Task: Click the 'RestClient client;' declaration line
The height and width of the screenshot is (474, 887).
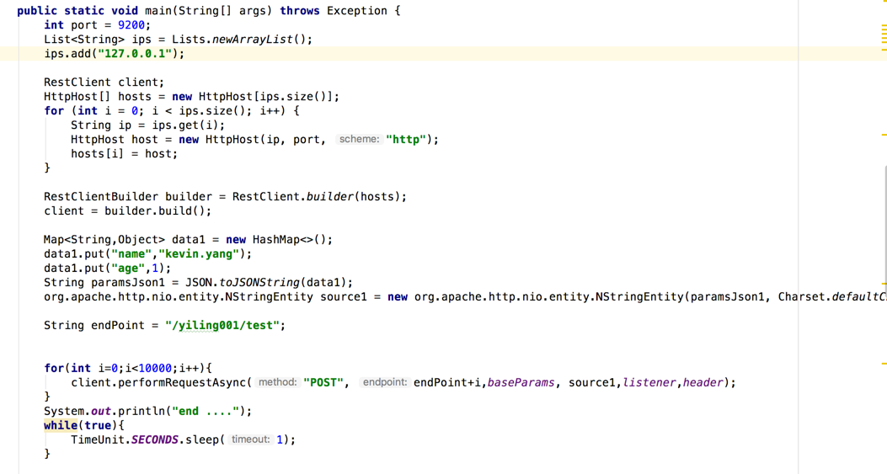Action: pos(104,82)
